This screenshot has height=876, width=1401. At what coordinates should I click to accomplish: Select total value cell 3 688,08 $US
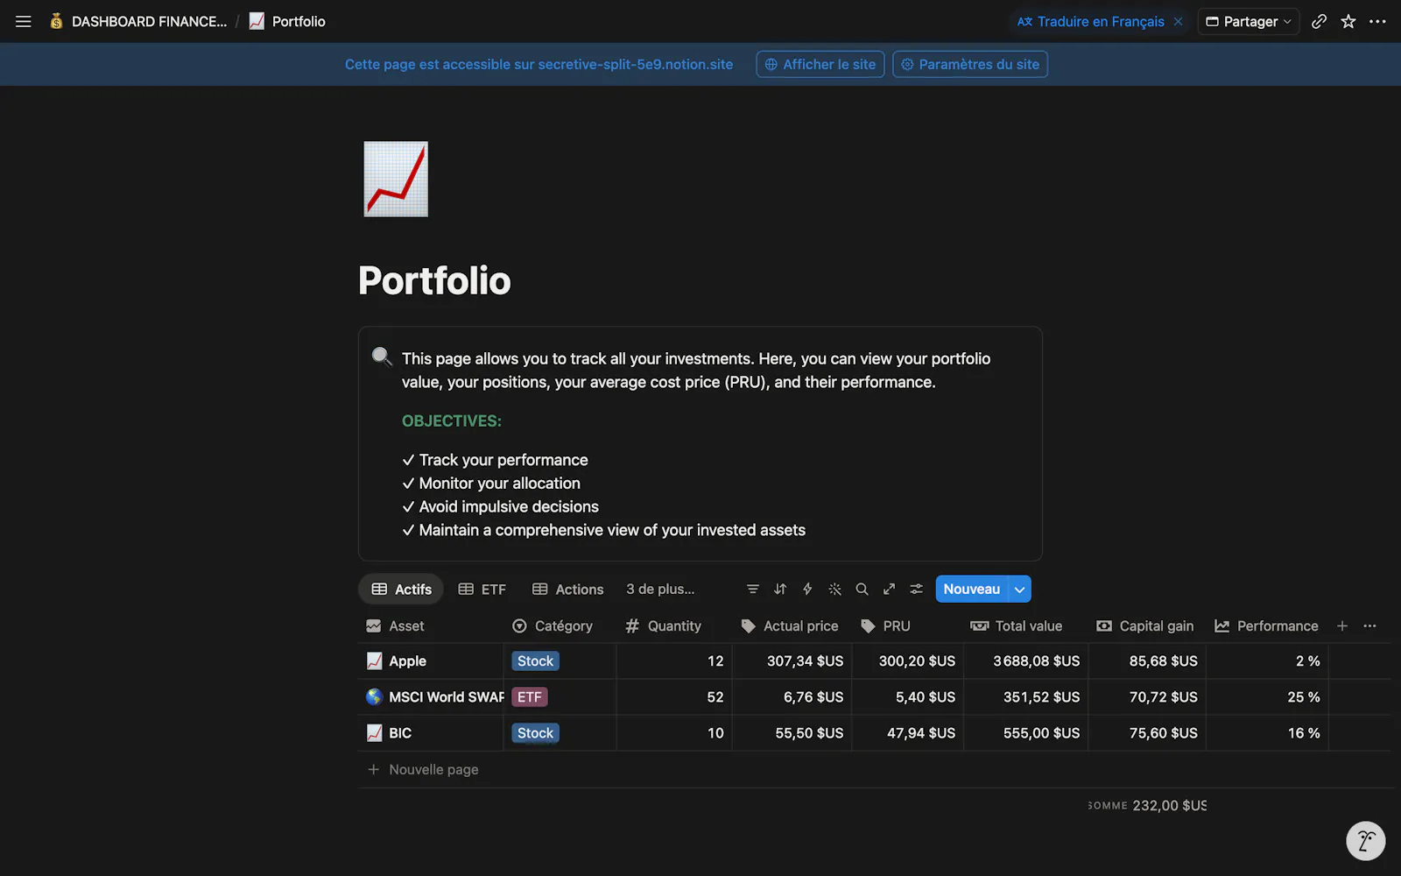[1024, 661]
